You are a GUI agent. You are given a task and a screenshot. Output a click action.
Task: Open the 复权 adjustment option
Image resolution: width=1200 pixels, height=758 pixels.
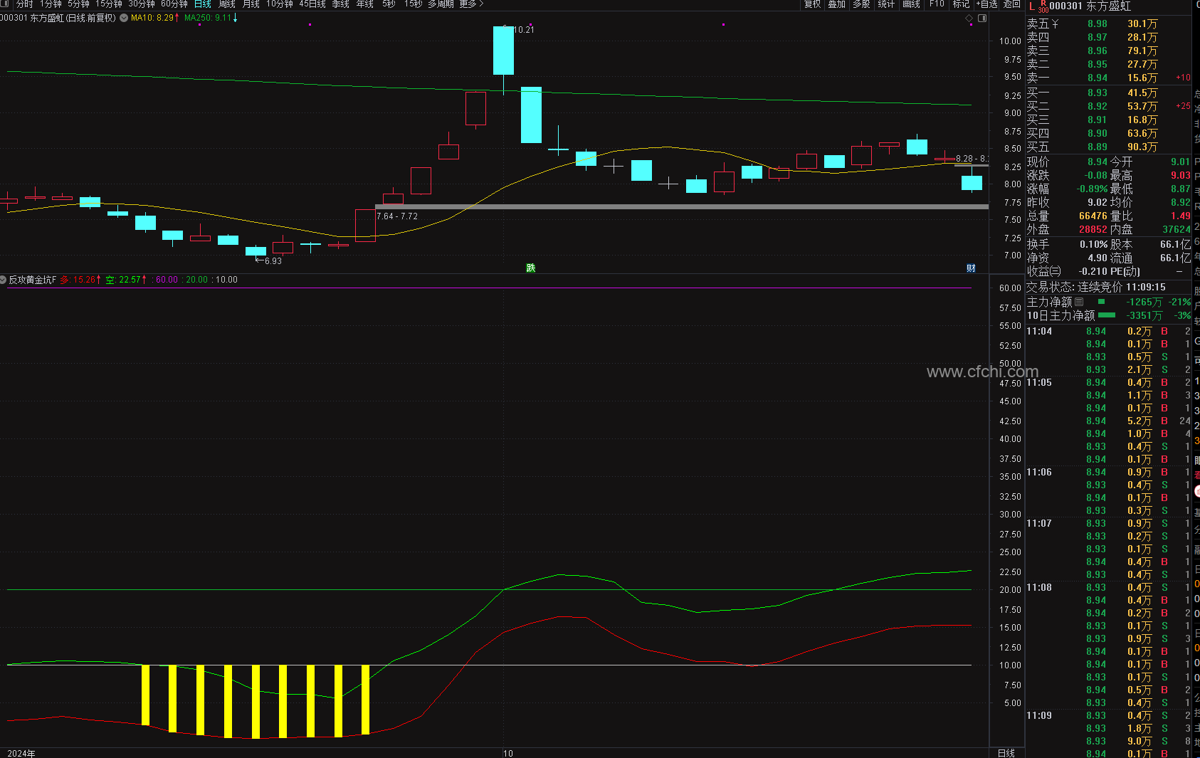(812, 4)
